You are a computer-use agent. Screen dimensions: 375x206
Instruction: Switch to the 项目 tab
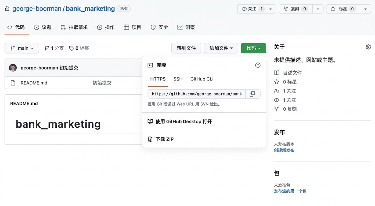click(132, 27)
